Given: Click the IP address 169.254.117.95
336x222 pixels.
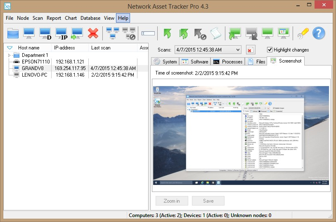Looking at the screenshot, I should [x=70, y=68].
